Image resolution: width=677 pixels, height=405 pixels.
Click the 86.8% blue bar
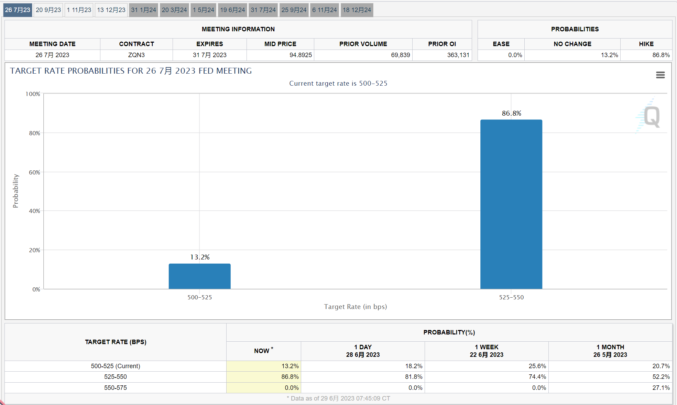[511, 204]
